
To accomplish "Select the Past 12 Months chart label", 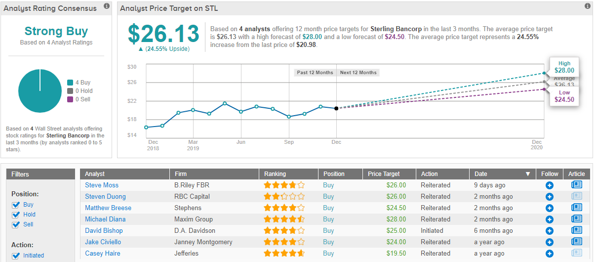I will point(315,73).
